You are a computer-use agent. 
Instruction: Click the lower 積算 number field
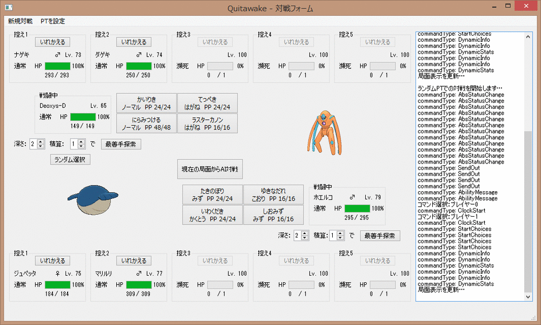point(333,236)
